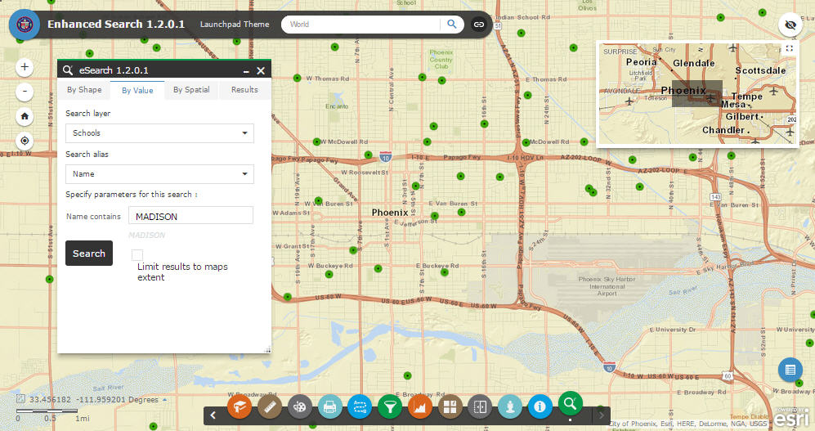Click the Phoenix Sky Harbor International Airport label
815x431 pixels.
coord(607,286)
